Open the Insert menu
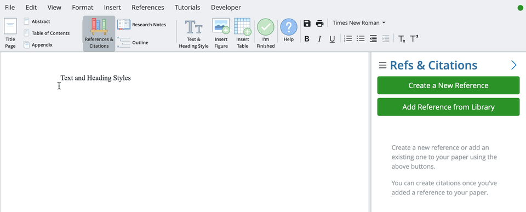The width and height of the screenshot is (526, 212). click(112, 7)
